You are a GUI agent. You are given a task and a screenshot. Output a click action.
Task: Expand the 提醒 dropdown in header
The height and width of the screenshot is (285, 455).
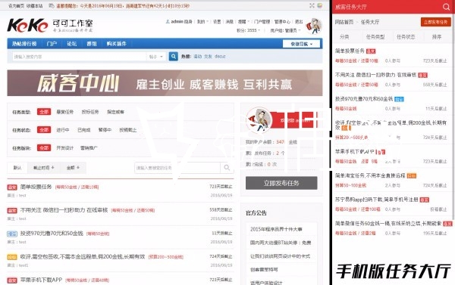[243, 22]
